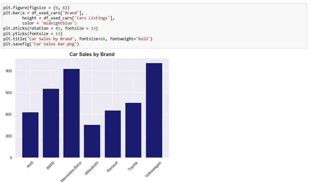Click the Toyota bar
312x182 pixels.
pyautogui.click(x=133, y=130)
